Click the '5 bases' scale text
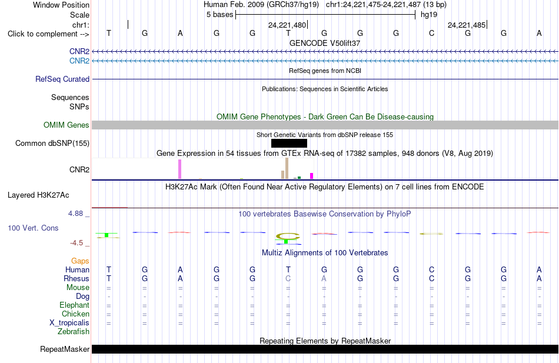Viewport: 559px width, 363px height. tap(219, 15)
